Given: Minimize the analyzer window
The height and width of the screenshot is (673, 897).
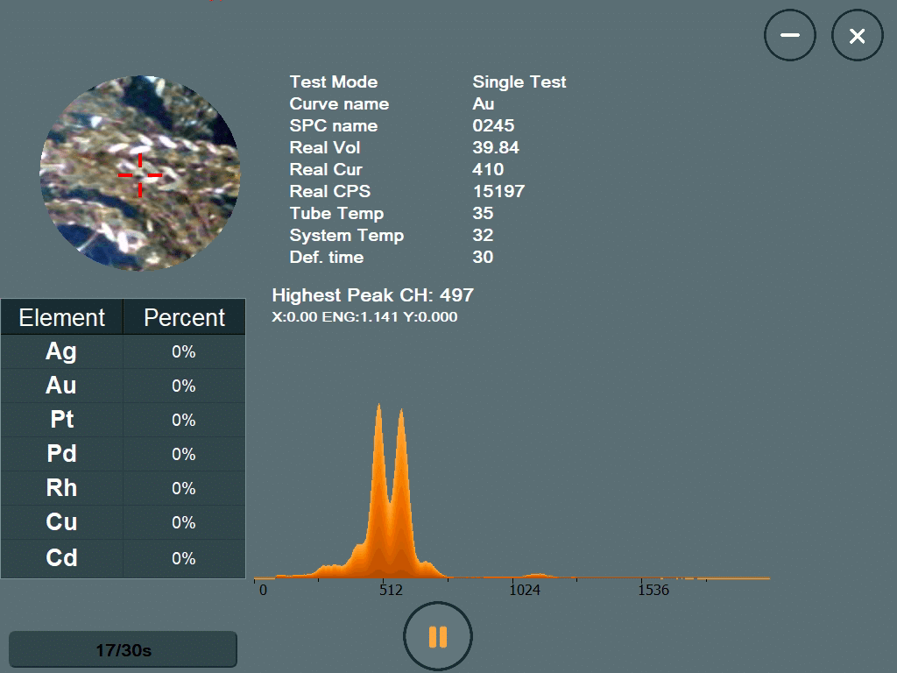Looking at the screenshot, I should coord(789,35).
